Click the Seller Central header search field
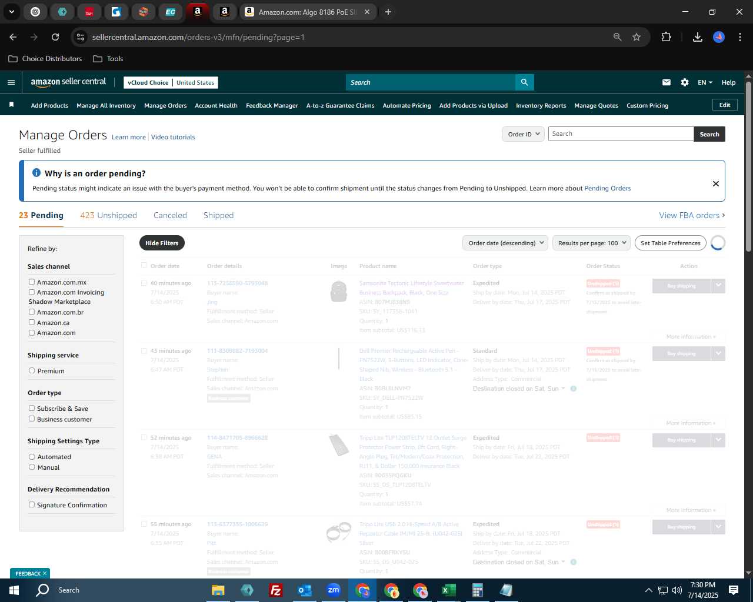753x602 pixels. 430,82
